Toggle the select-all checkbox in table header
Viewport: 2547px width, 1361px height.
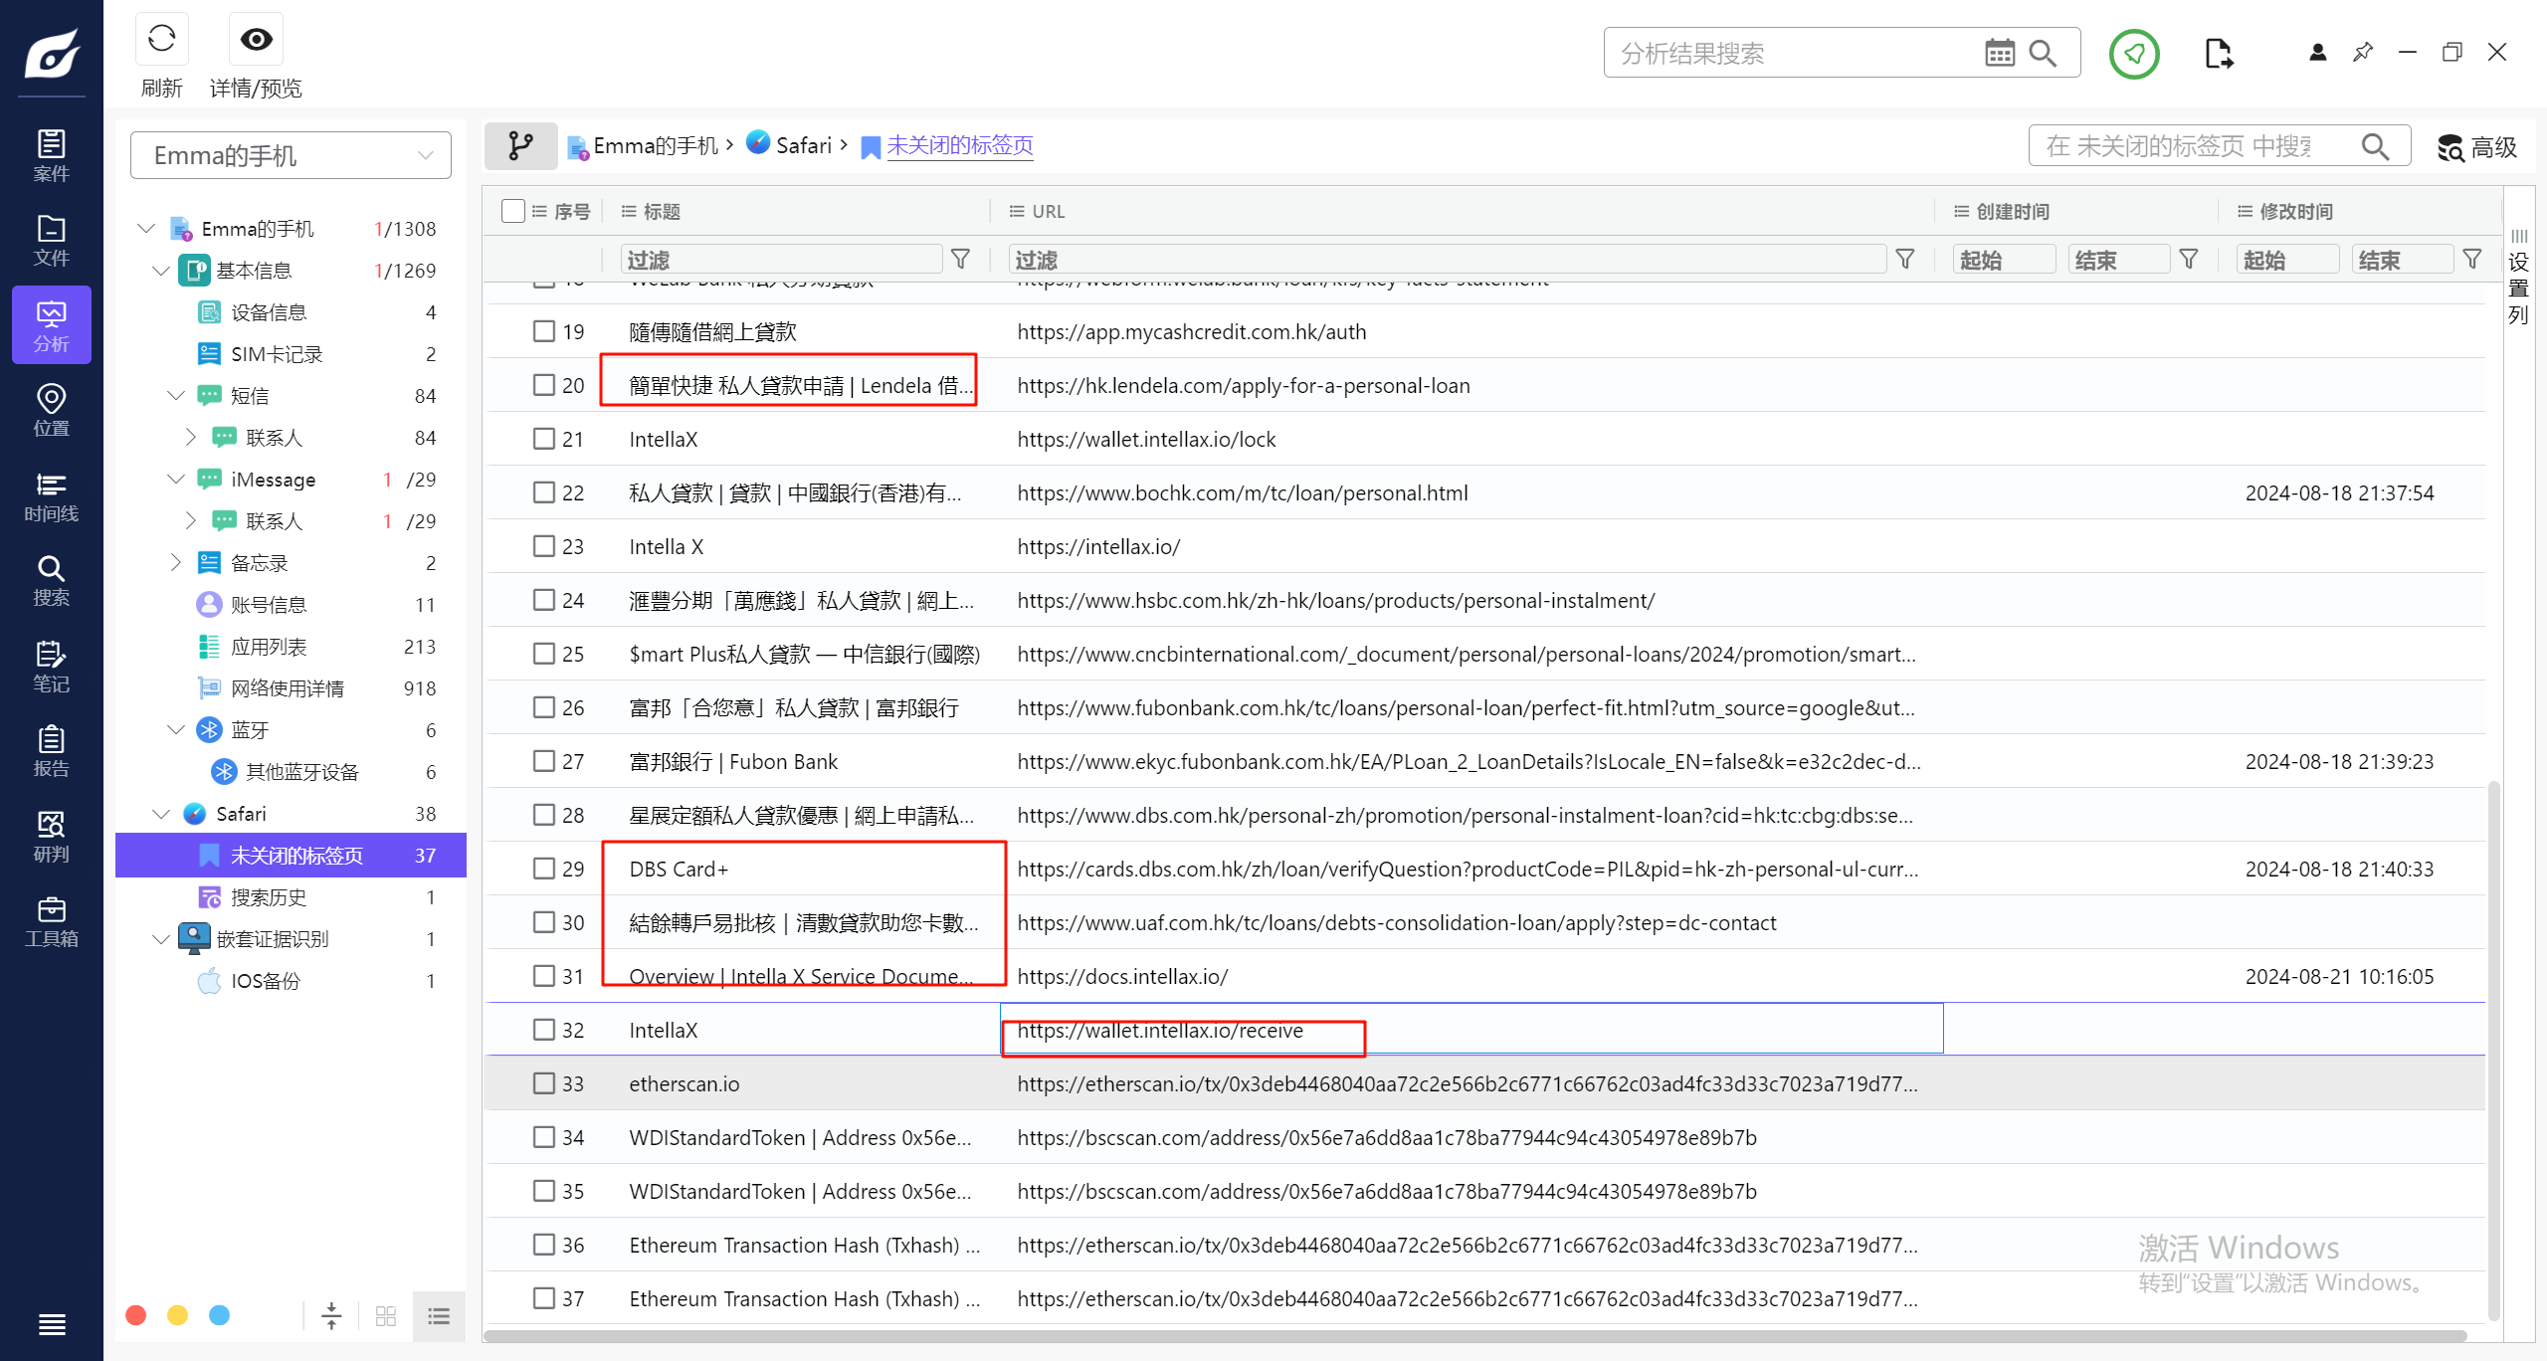[x=513, y=211]
